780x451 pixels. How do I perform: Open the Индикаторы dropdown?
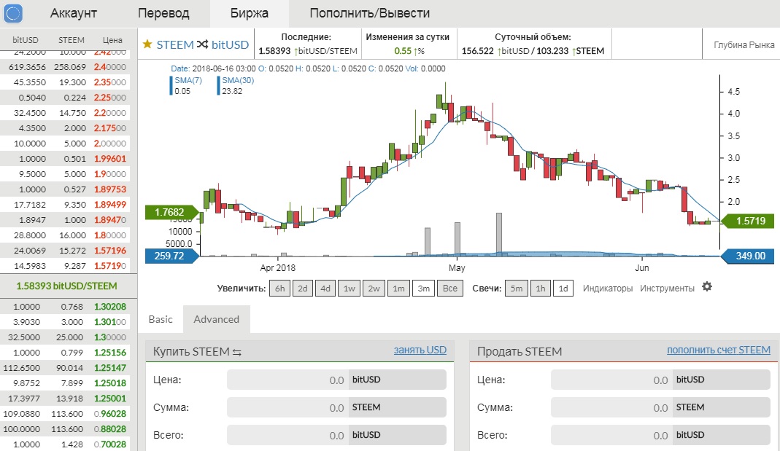click(x=608, y=289)
